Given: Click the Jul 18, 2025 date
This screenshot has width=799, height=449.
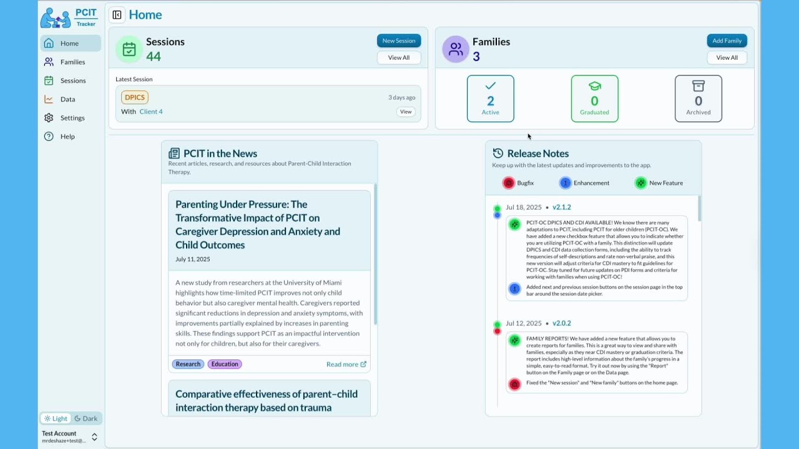Looking at the screenshot, I should 524,207.
